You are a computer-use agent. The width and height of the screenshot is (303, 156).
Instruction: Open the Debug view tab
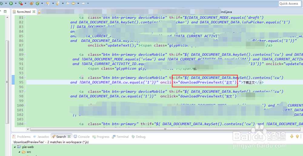pyautogui.click(x=138, y=137)
